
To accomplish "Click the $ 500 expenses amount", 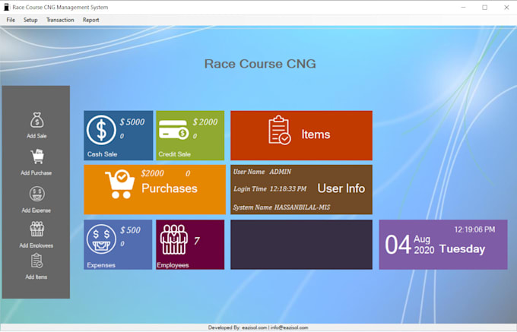I will pos(130,230).
